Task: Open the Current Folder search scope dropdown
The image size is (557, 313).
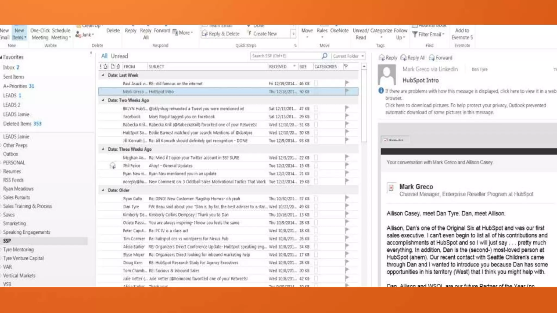Action: 363,56
